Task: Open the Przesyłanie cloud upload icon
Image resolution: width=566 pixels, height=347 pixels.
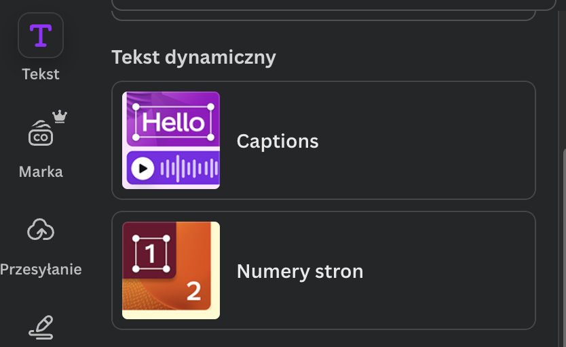Action: [41, 230]
